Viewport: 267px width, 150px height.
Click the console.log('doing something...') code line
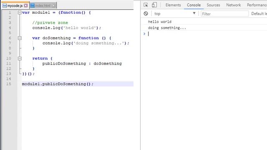point(86,43)
